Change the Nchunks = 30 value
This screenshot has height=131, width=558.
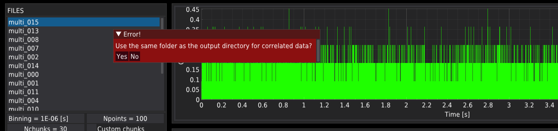tap(45, 128)
